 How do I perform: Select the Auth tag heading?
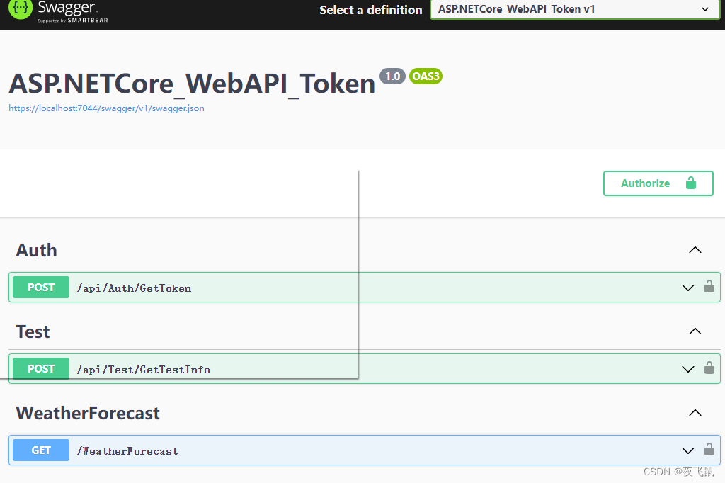(x=37, y=250)
